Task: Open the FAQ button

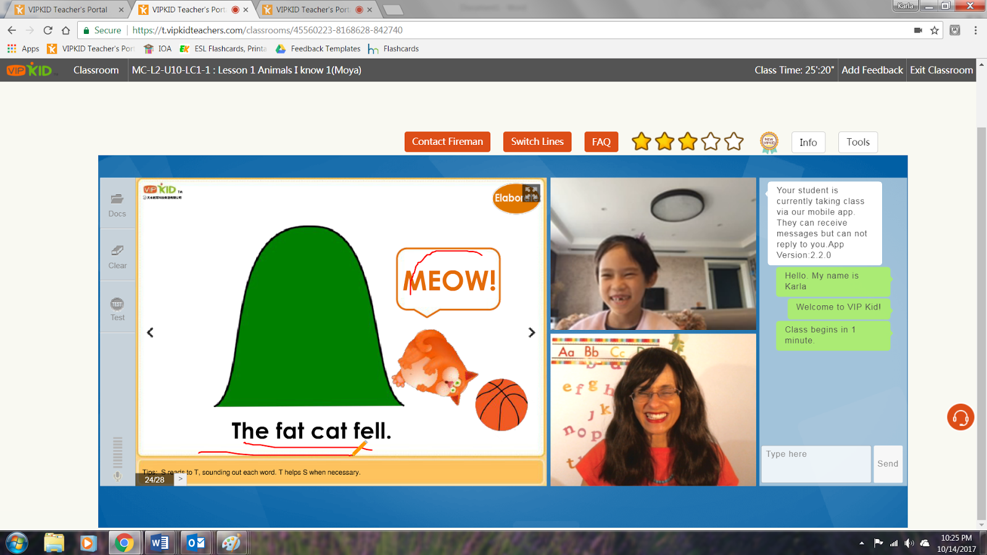Action: click(601, 142)
